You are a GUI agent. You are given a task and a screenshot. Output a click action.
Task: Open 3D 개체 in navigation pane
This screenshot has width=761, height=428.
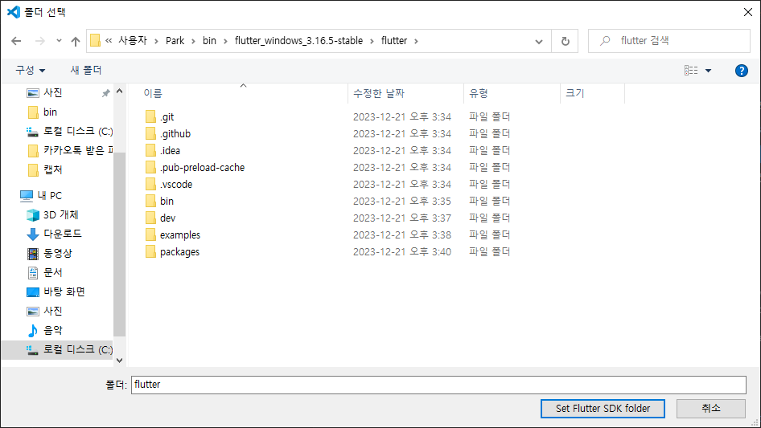tap(60, 214)
